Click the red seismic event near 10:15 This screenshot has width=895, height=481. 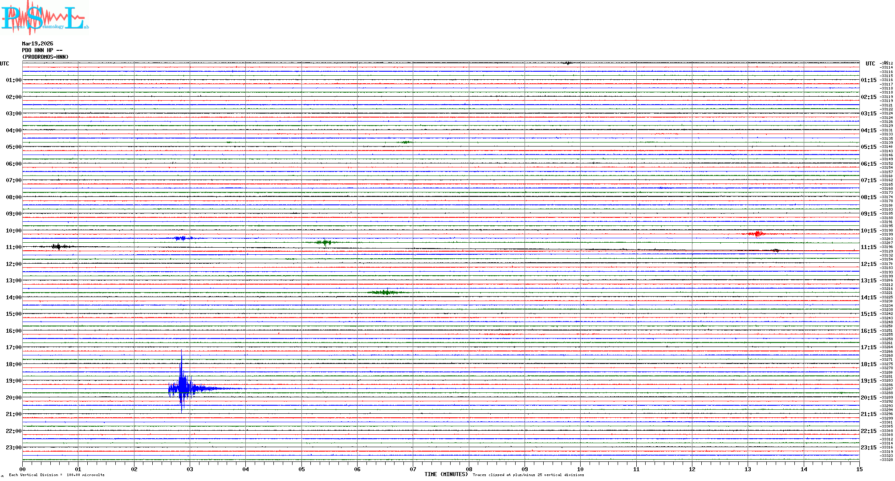[x=757, y=234]
